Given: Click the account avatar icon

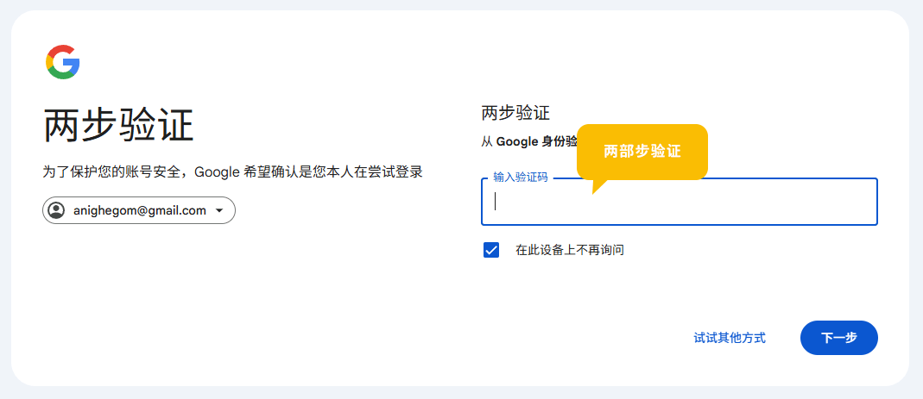Looking at the screenshot, I should point(57,210).
